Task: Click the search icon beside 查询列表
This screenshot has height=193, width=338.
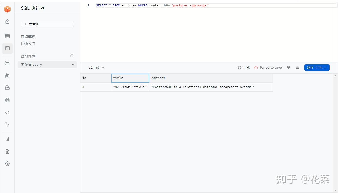Action: (x=72, y=56)
